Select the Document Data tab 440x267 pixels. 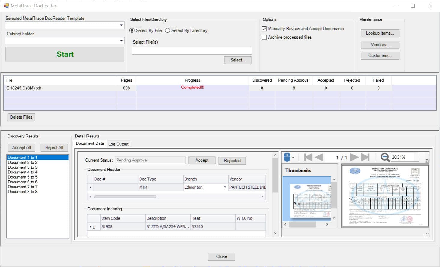90,143
